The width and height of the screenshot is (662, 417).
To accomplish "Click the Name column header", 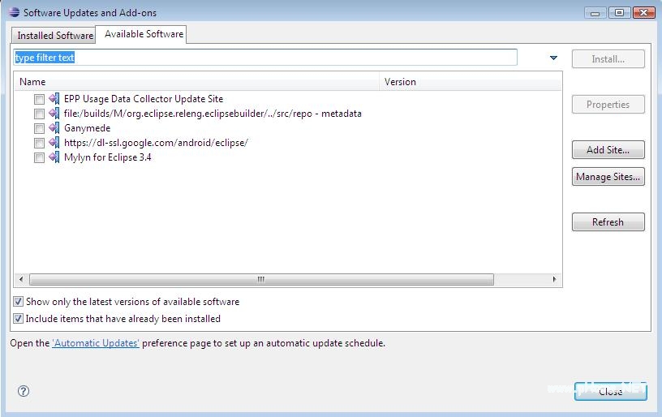I will [197, 82].
